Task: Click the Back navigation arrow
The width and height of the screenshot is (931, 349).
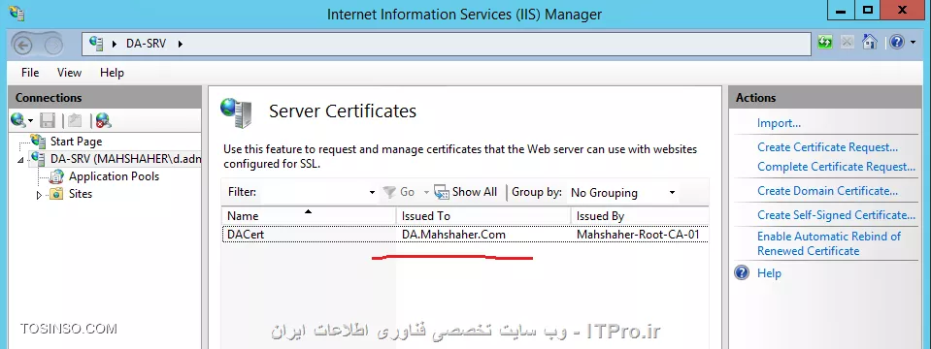Action: pos(23,45)
